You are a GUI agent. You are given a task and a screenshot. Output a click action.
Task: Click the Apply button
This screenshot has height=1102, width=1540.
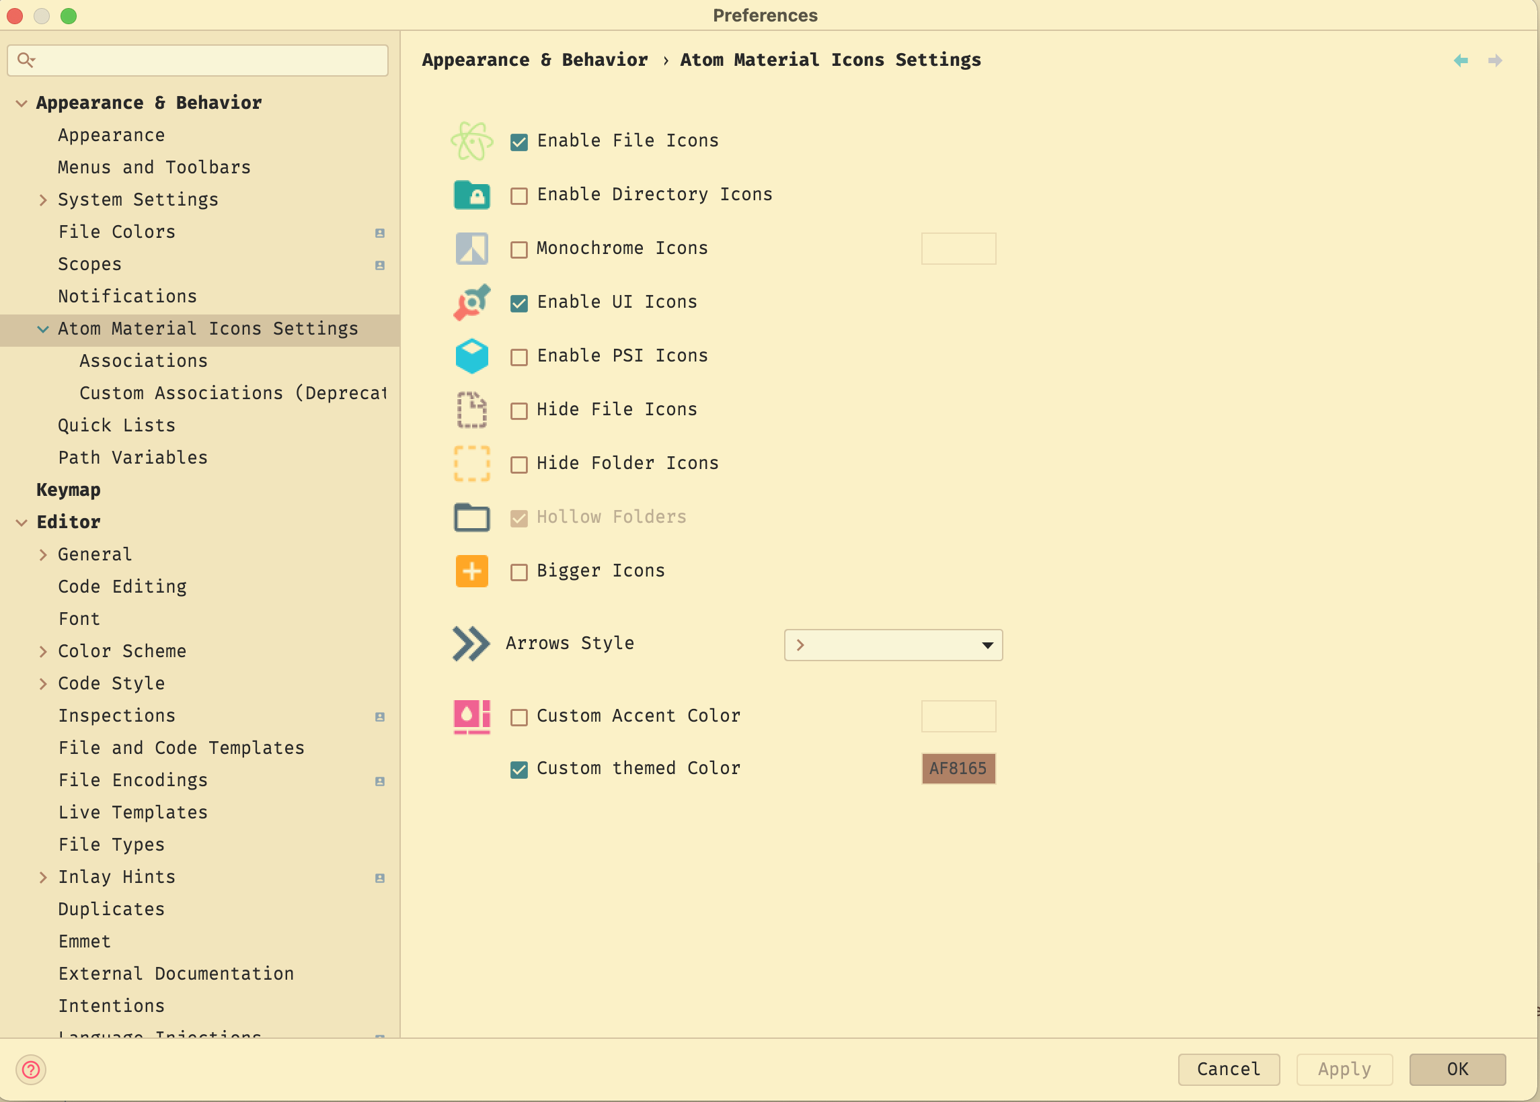click(1344, 1070)
